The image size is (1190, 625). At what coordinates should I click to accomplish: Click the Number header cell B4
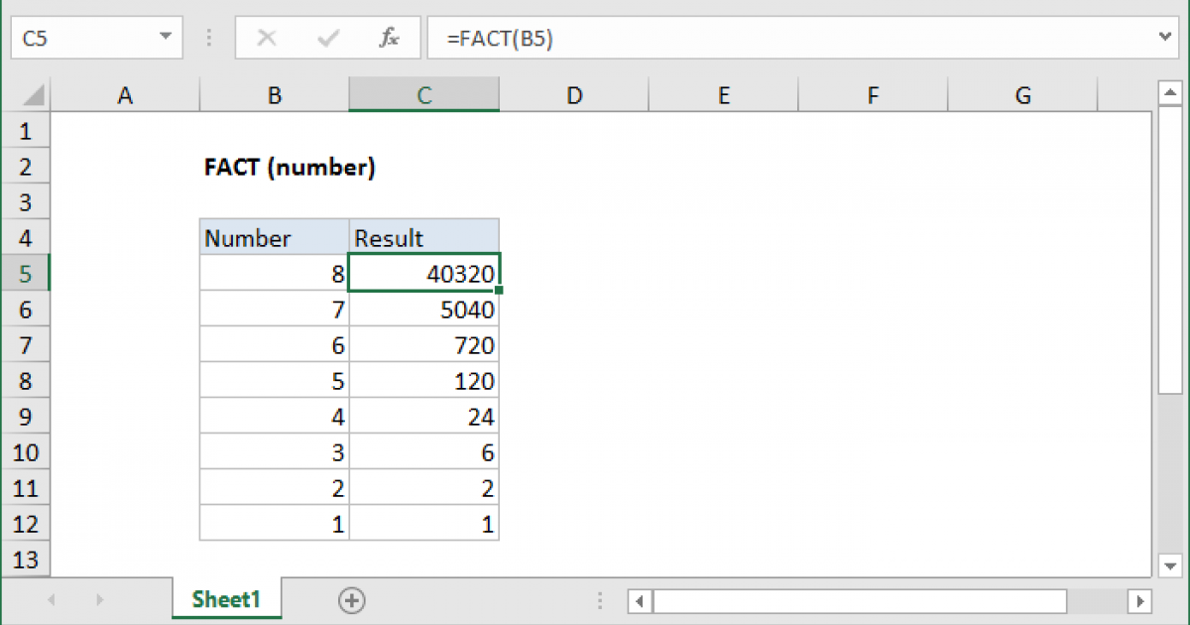(x=274, y=238)
